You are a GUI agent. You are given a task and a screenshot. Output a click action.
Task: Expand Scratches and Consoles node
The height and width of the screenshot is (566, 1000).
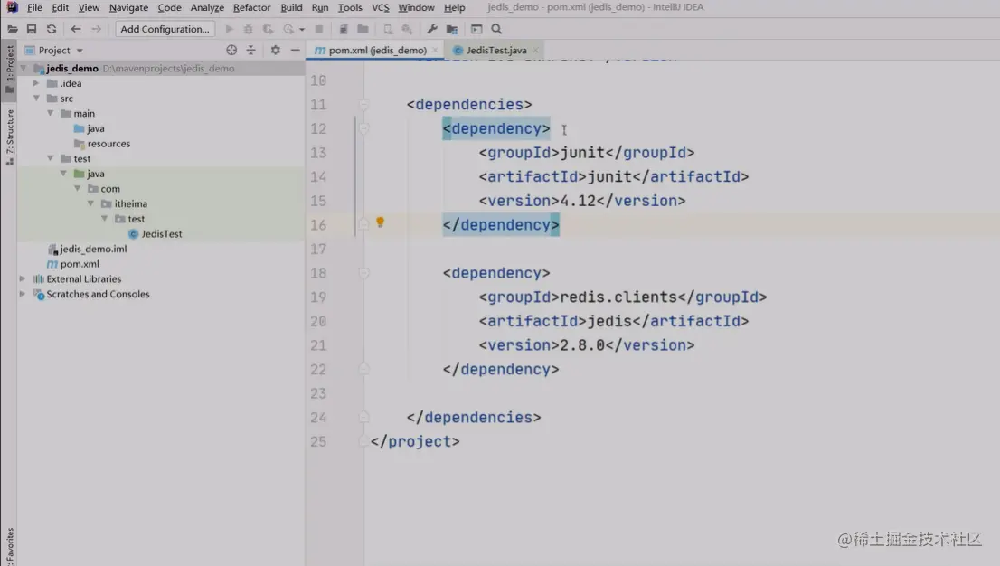(23, 294)
